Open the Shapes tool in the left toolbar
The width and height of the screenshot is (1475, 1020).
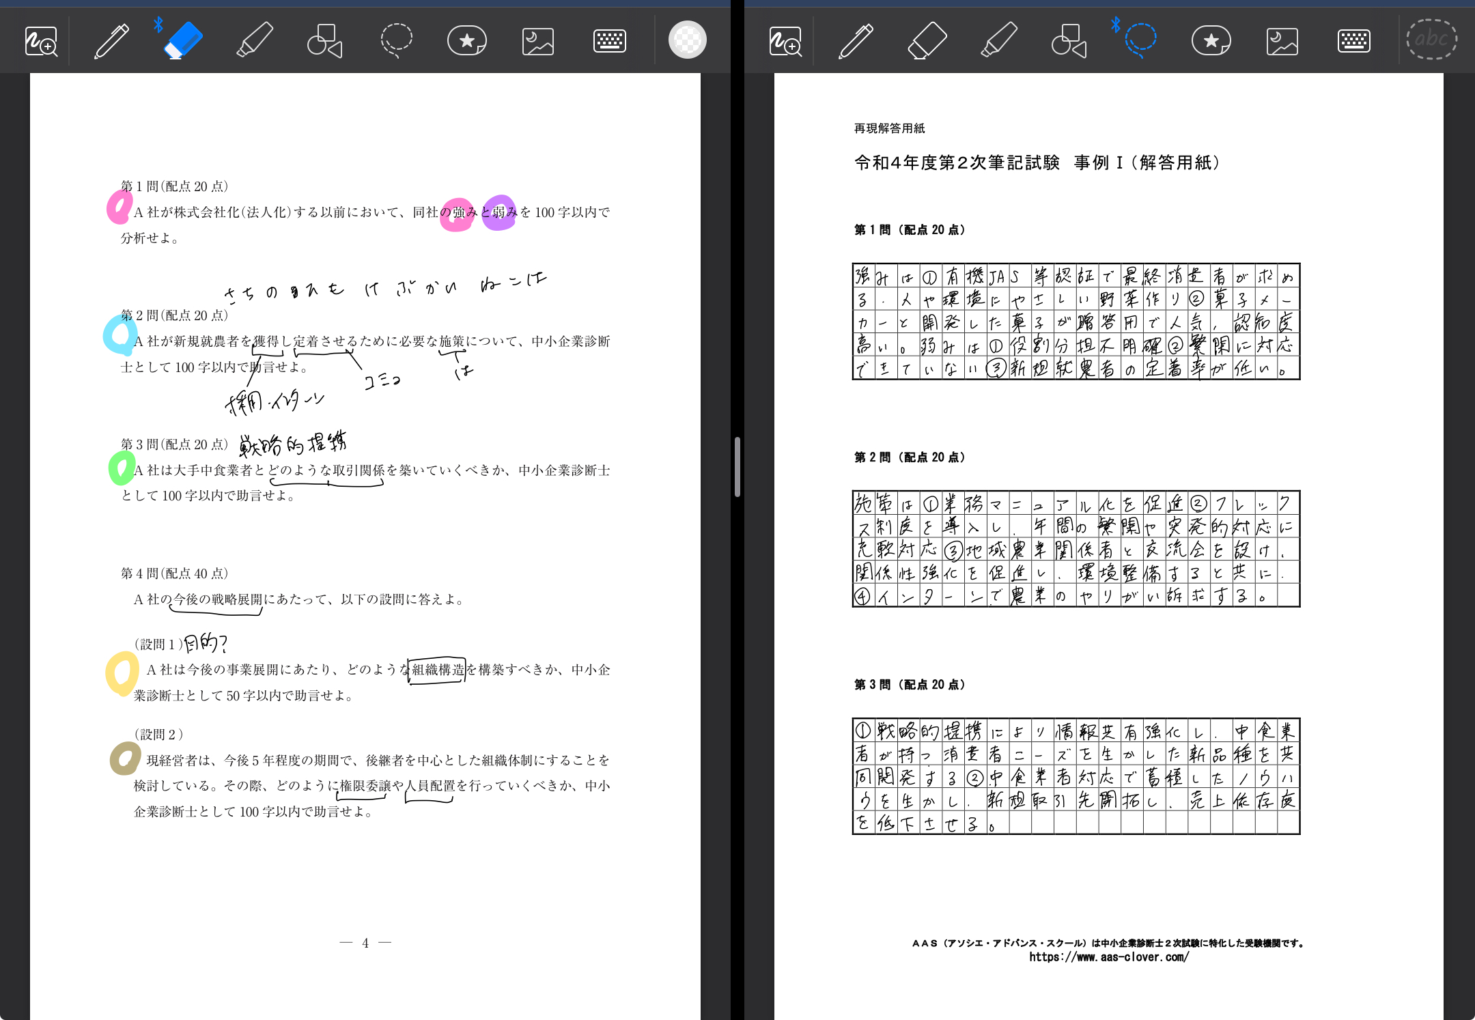pyautogui.click(x=324, y=40)
